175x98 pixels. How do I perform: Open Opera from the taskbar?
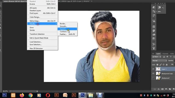pos(48,95)
